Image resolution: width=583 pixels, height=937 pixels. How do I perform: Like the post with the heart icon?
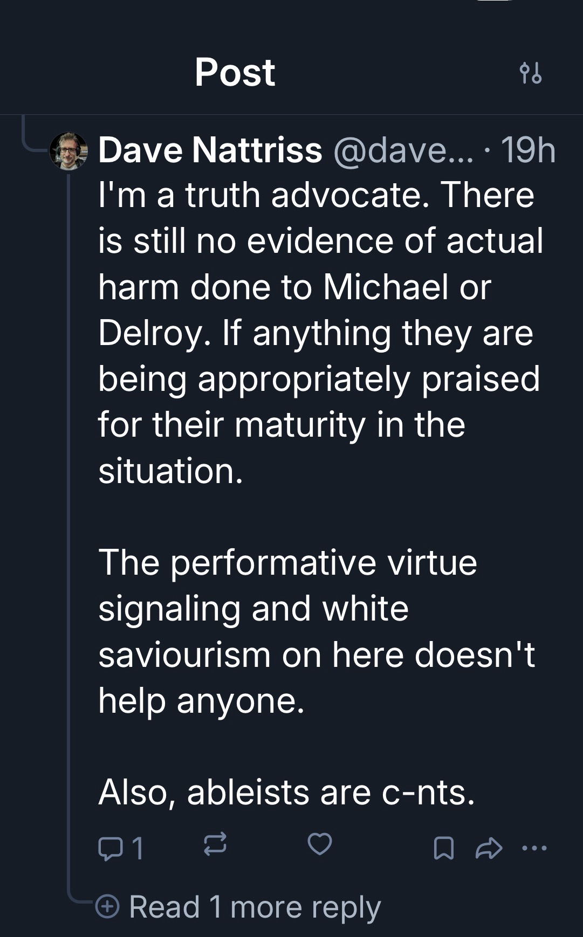[x=319, y=844]
